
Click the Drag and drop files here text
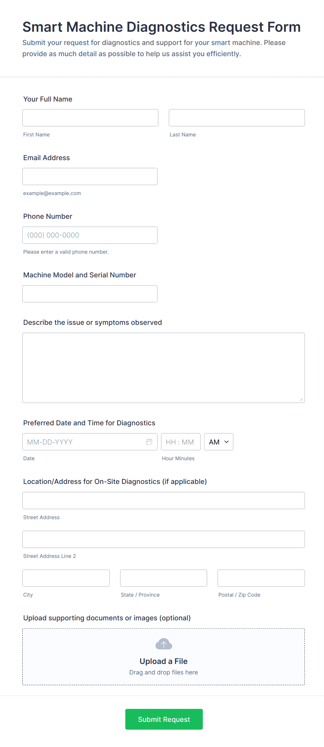click(163, 672)
